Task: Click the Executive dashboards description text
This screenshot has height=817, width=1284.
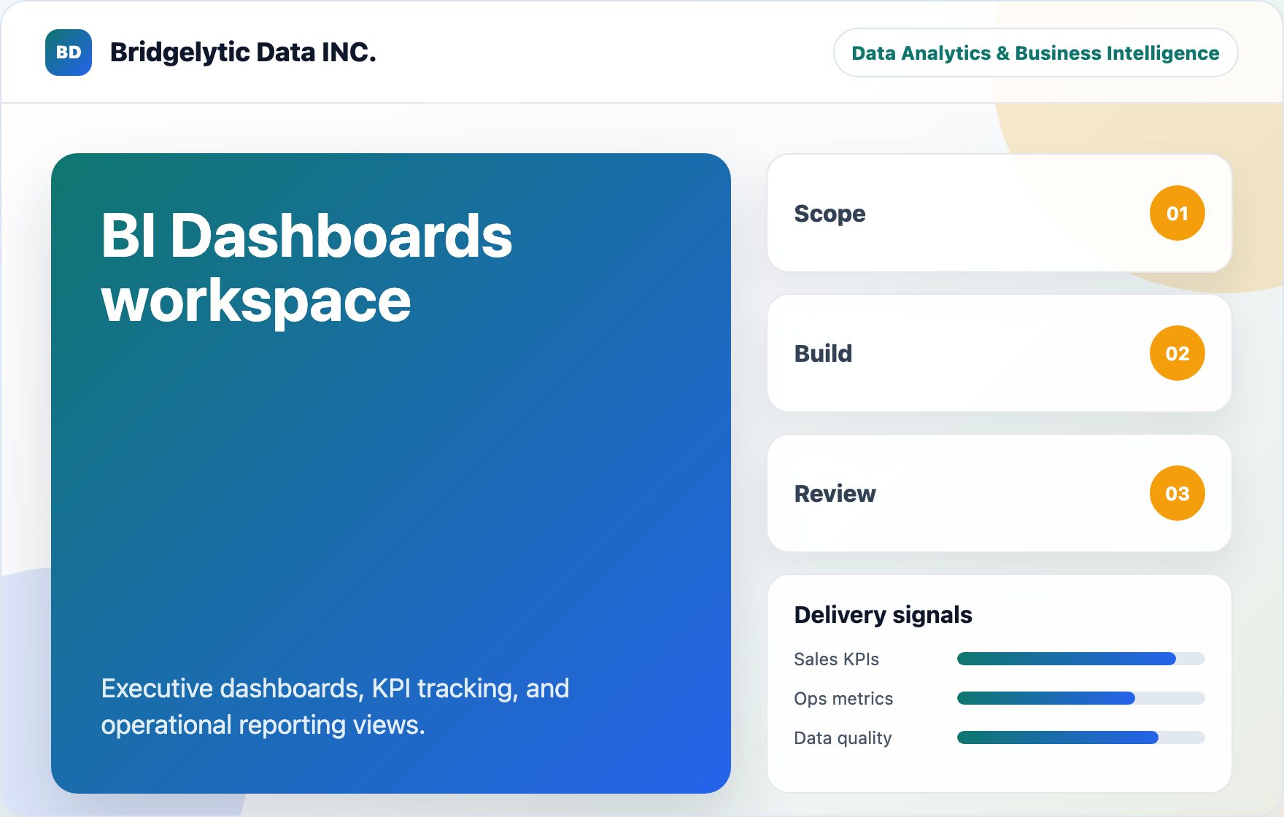Action: pyautogui.click(x=335, y=706)
